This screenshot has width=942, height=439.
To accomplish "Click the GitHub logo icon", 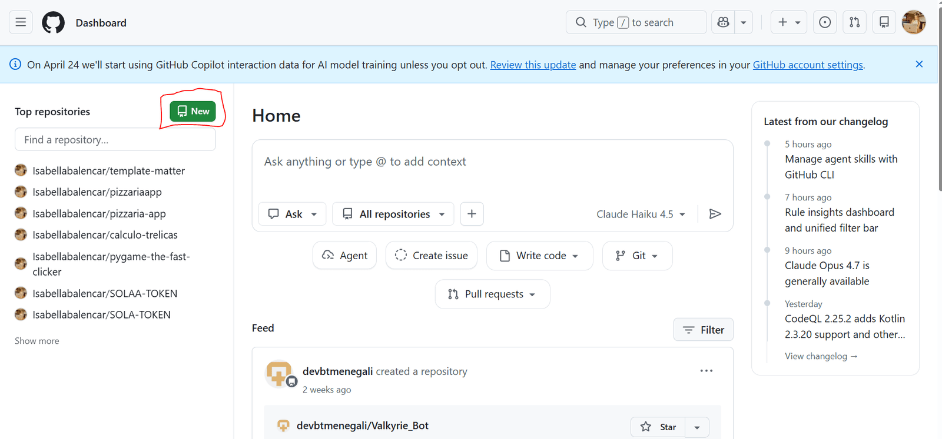I will click(53, 22).
